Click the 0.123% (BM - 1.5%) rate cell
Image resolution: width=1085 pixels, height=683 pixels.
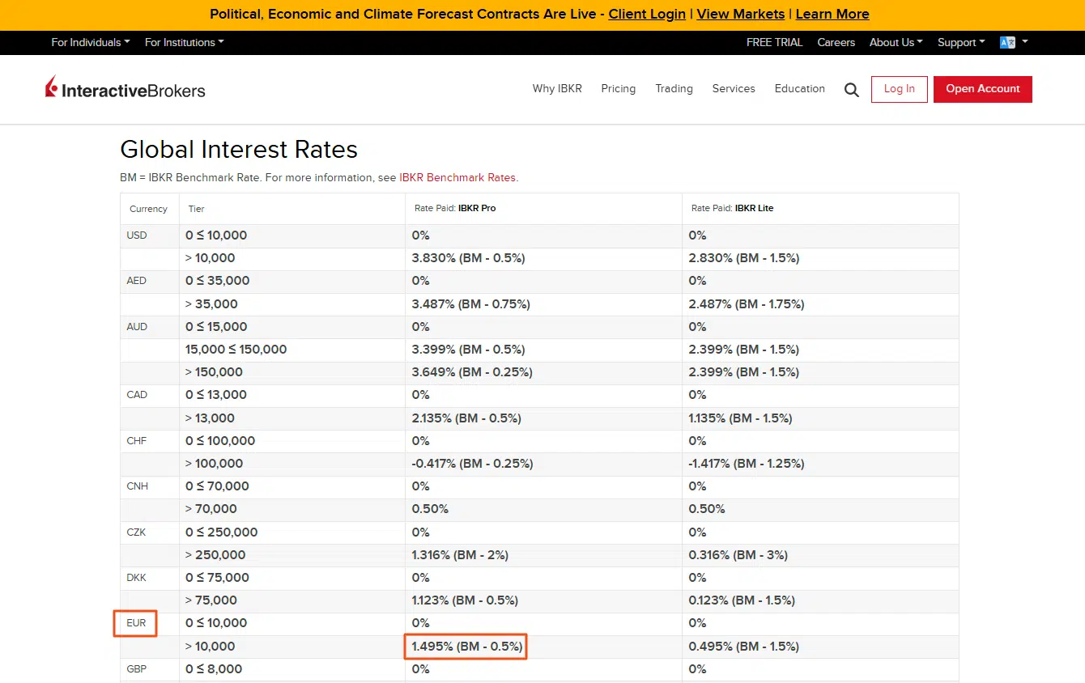click(x=820, y=600)
